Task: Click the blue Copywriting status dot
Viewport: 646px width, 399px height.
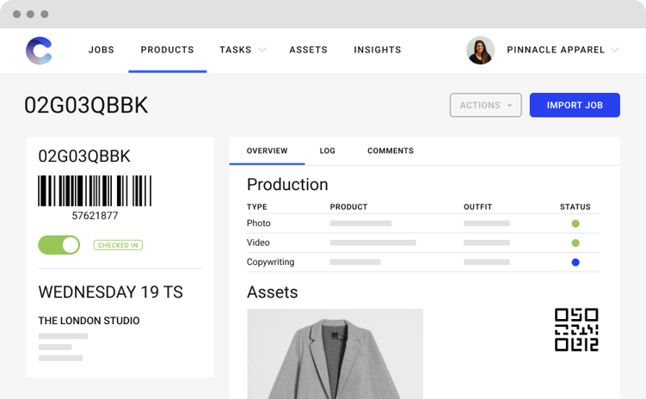Action: (575, 262)
